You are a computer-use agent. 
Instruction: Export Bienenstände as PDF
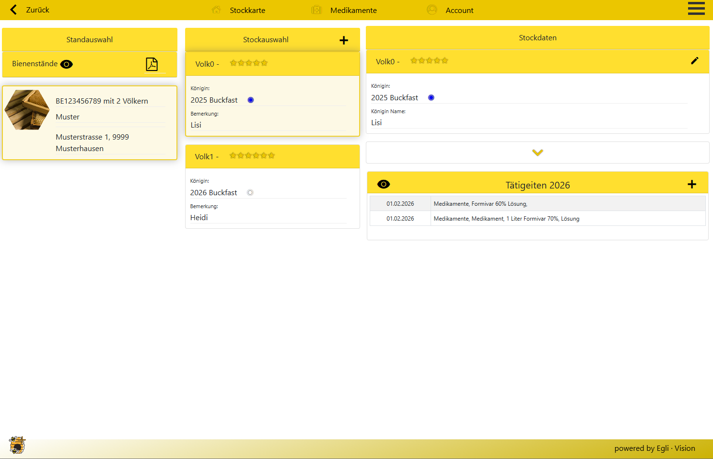pos(152,64)
